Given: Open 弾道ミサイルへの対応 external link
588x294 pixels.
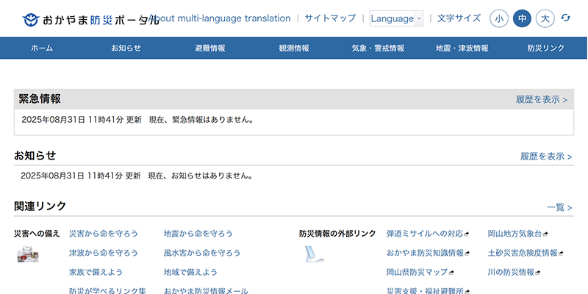Looking at the screenshot, I should (428, 234).
